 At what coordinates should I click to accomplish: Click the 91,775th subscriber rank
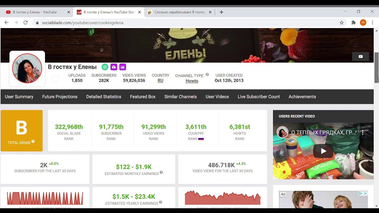(111, 127)
